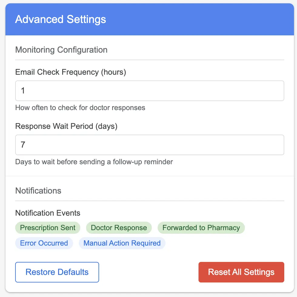
Task: Click the Restore Defaults button
Action: point(57,272)
